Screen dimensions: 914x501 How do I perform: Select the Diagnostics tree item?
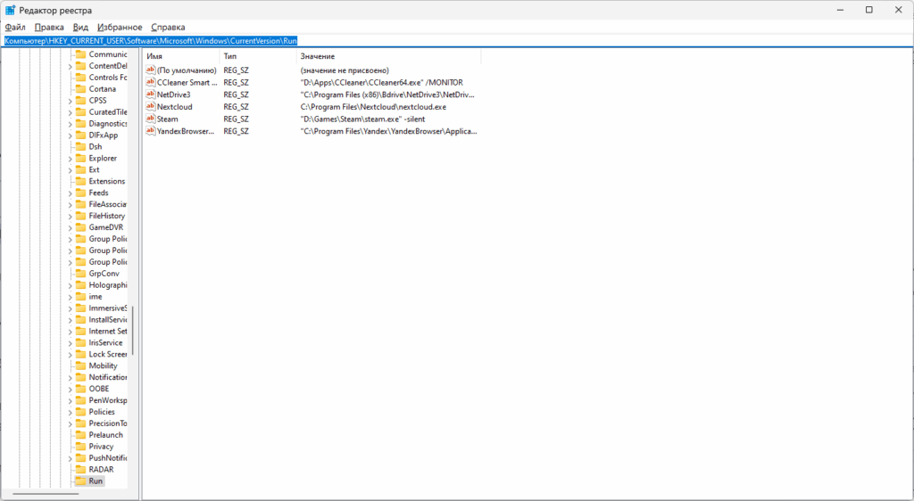coord(108,124)
